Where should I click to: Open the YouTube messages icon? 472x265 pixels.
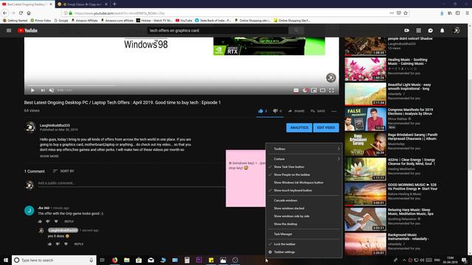point(431,30)
